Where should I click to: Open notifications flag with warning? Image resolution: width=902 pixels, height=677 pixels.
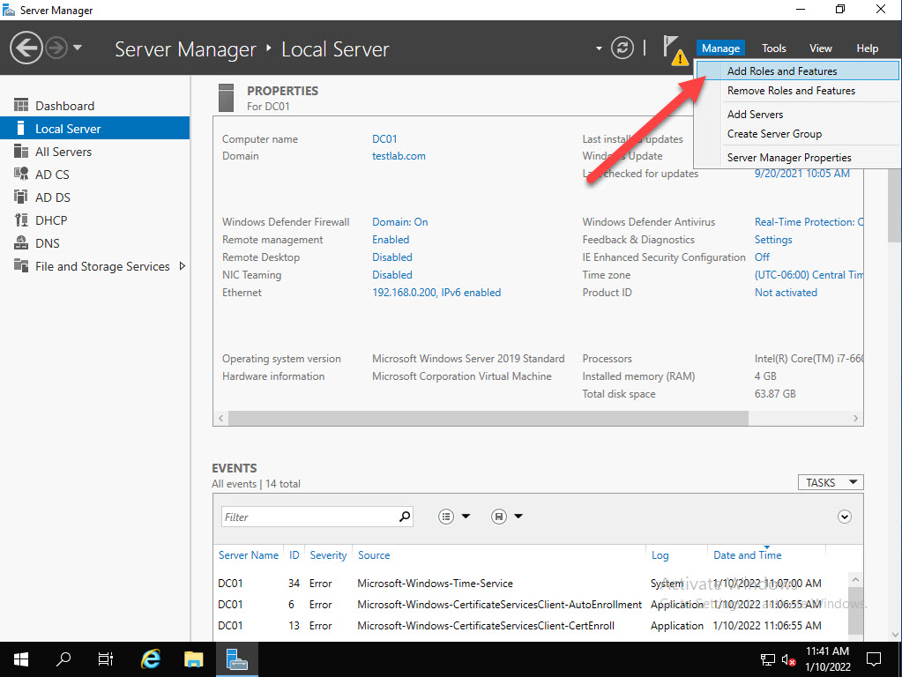click(x=675, y=50)
